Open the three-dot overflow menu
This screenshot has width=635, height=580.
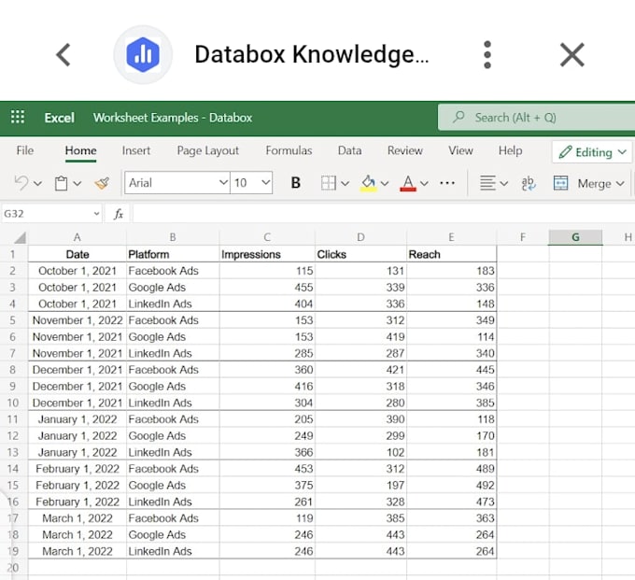(487, 55)
